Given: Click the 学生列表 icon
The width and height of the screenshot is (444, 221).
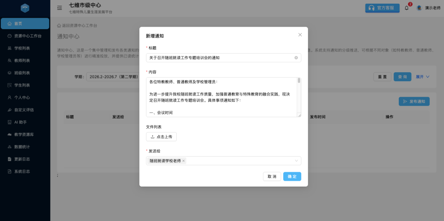Looking at the screenshot, I should (x=9, y=85).
